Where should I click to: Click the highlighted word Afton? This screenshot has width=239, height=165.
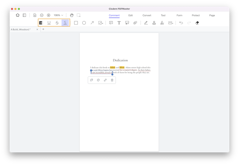[x=122, y=67]
